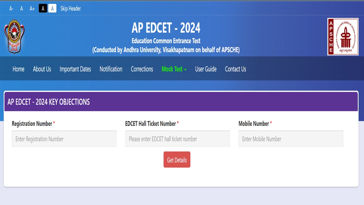The height and width of the screenshot is (205, 364).
Task: Focus the EDCET Hall Ticket Number field
Action: [177, 139]
